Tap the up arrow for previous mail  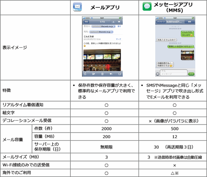(x=113, y=22)
